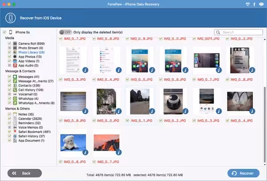Click the Safari Bookmark red icon
This screenshot has width=267, height=181.
(15, 132)
